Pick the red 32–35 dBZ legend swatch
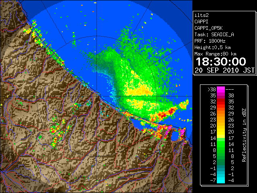 click(x=221, y=102)
